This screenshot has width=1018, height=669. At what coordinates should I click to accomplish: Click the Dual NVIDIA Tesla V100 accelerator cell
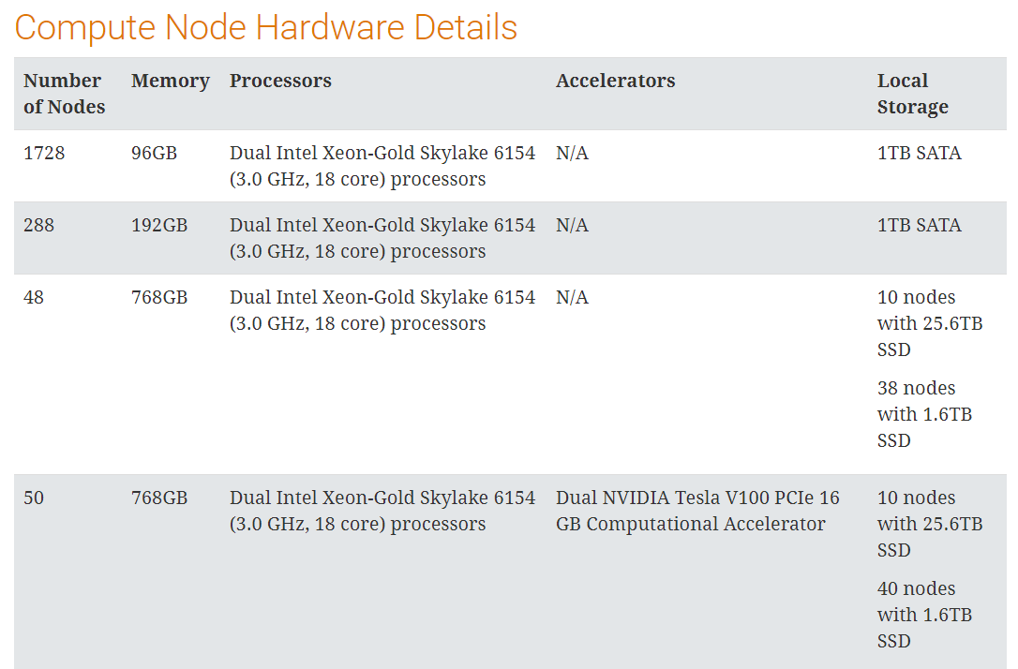click(697, 511)
